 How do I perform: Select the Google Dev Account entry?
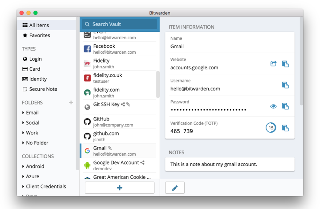click(120, 165)
